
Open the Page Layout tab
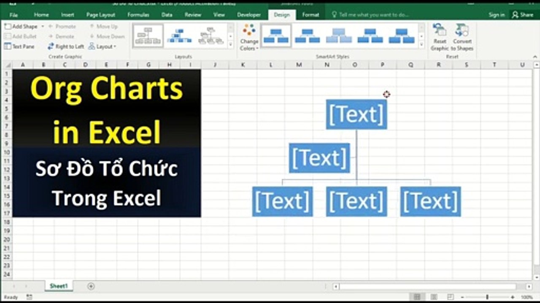[x=100, y=15]
